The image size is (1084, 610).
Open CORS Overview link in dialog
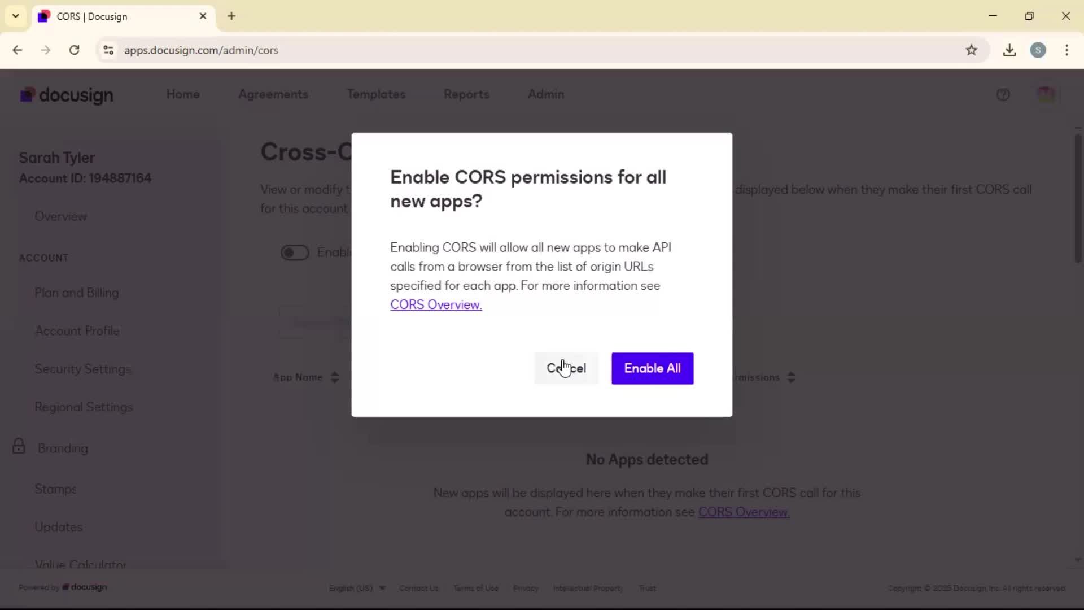point(436,304)
